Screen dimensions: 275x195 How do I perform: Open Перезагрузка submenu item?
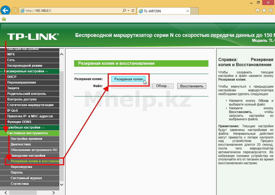click(x=30, y=167)
